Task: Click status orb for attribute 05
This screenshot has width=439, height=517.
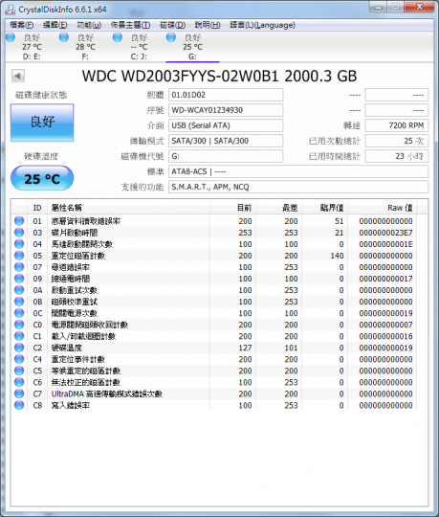Action: click(19, 256)
